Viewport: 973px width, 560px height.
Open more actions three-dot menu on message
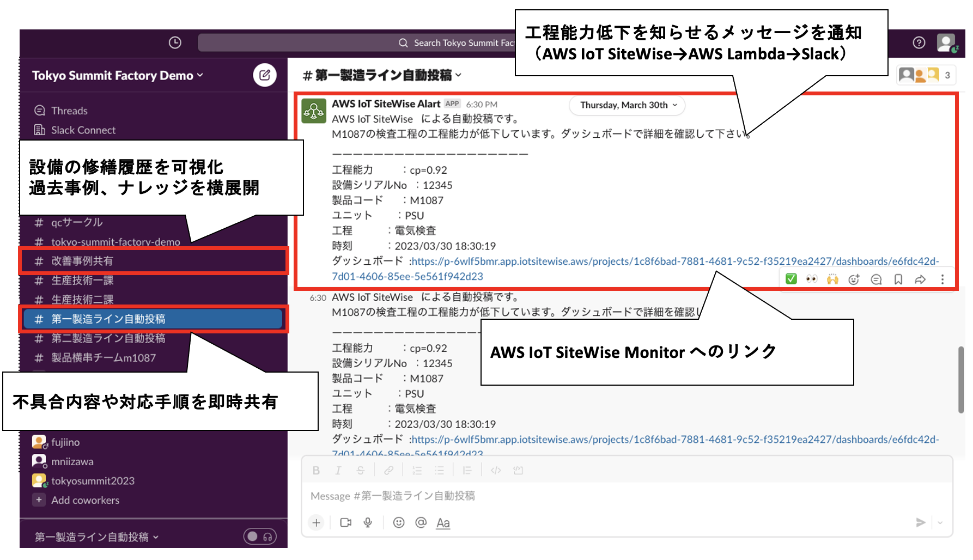point(942,279)
